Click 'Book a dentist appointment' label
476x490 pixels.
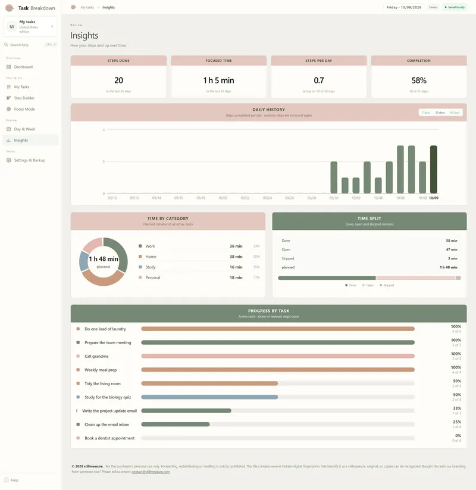tap(109, 438)
